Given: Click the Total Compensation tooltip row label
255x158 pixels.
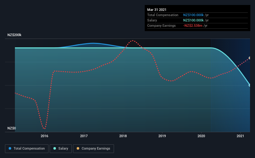Looking at the screenshot, I should tap(163, 15).
